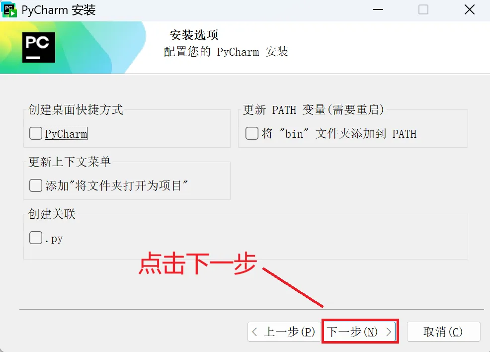Click the 将 "bin" 文件夹添加到 PATH label
The image size is (490, 352).
coord(339,134)
